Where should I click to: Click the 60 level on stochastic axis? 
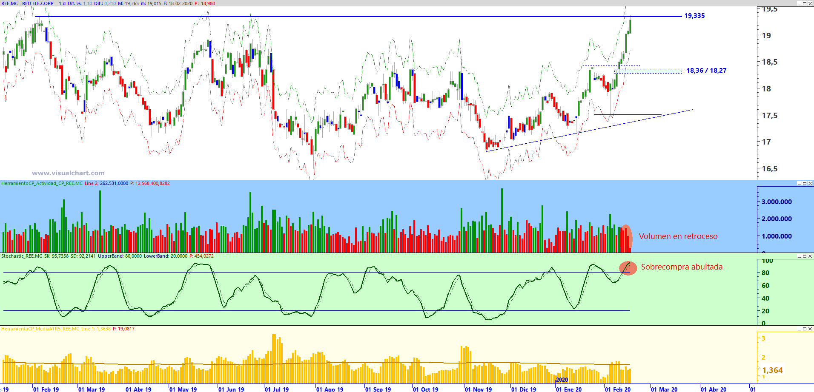tap(765, 286)
